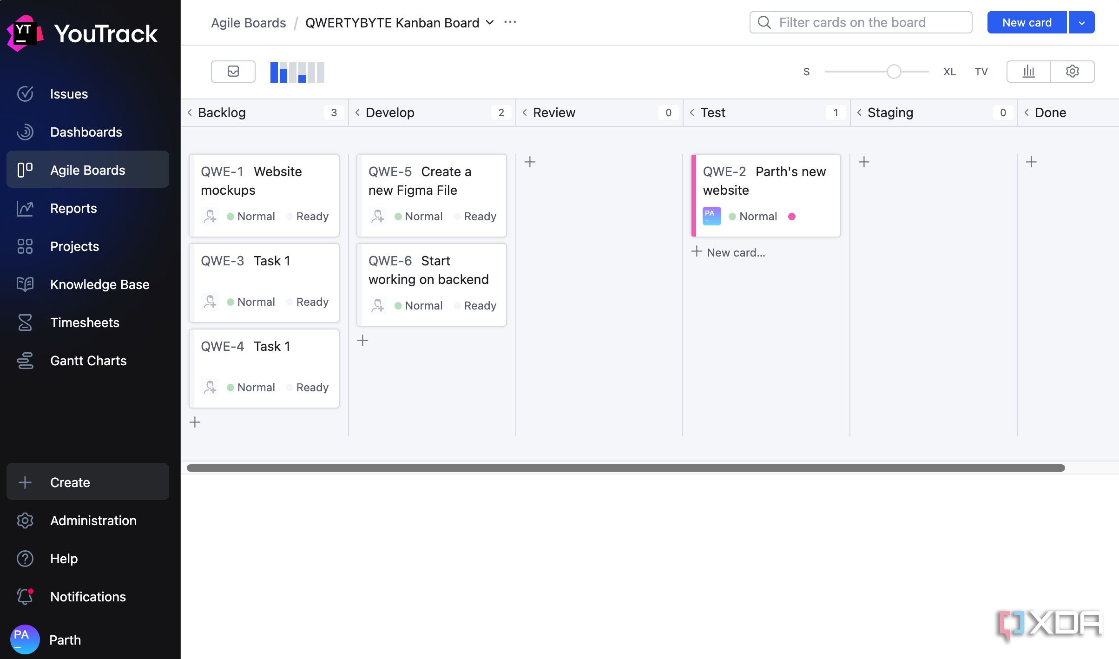
Task: Collapse the Backlog column chevron
Action: (190, 112)
